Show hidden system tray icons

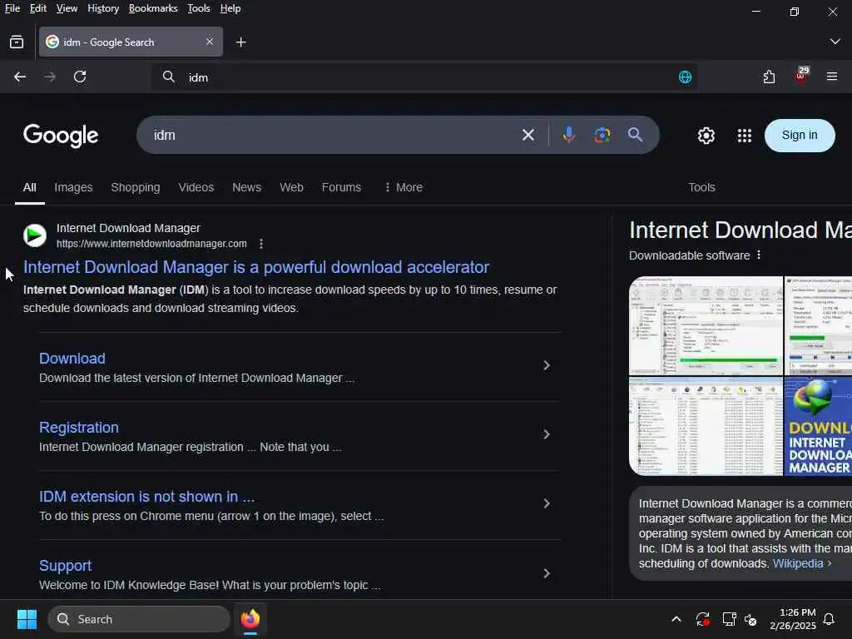tap(676, 619)
